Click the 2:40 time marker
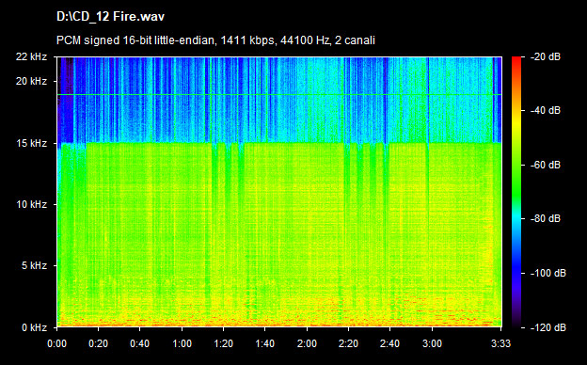 pos(390,343)
